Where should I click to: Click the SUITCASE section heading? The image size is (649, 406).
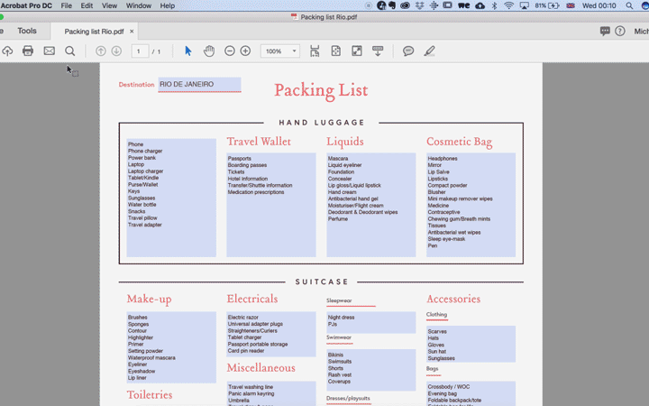(322, 281)
